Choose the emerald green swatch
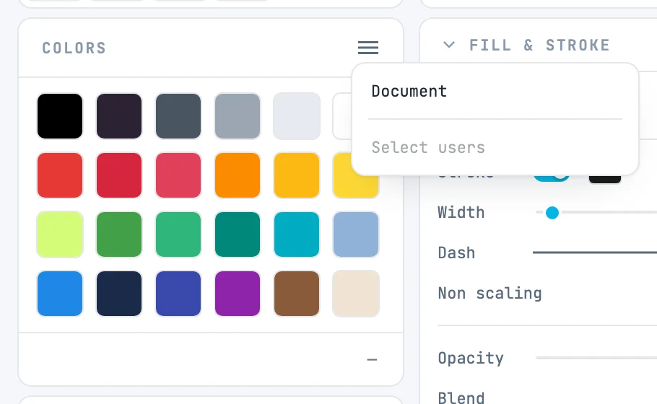Viewport: 657px width, 404px height. tap(178, 234)
